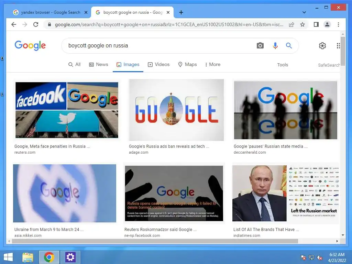Search by image using camera icon
This screenshot has width=352, height=264.
[260, 46]
